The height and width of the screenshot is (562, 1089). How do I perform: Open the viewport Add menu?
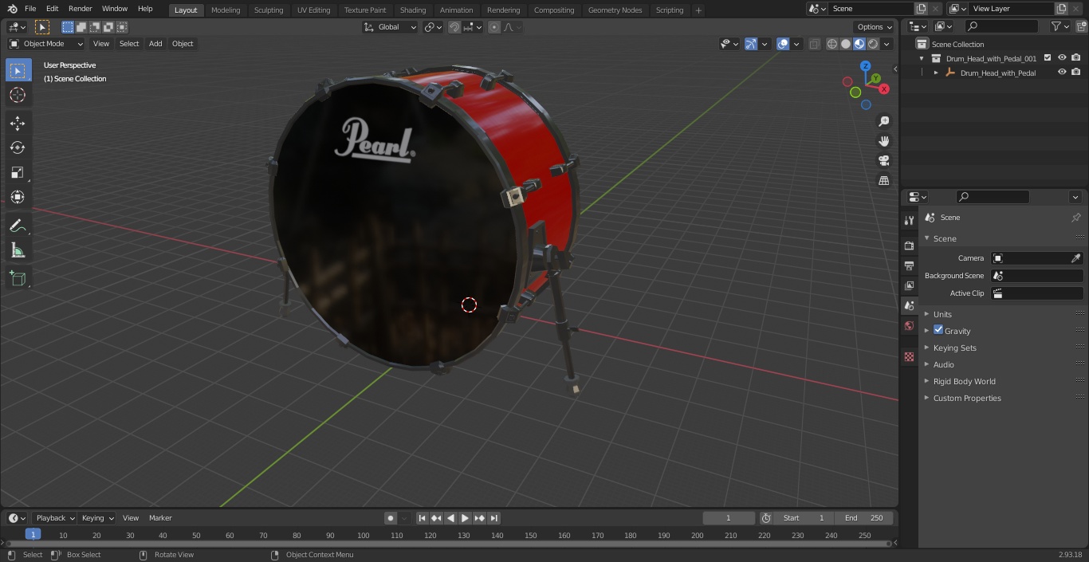tap(155, 44)
